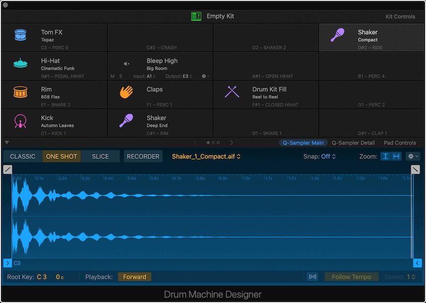426x303 pixels.
Task: Click the Hi-Hat cymbal pad icon
Action: pos(20,63)
